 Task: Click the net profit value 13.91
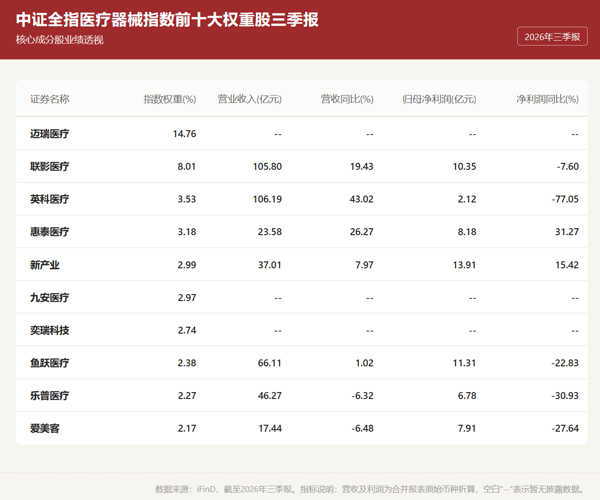pyautogui.click(x=464, y=265)
